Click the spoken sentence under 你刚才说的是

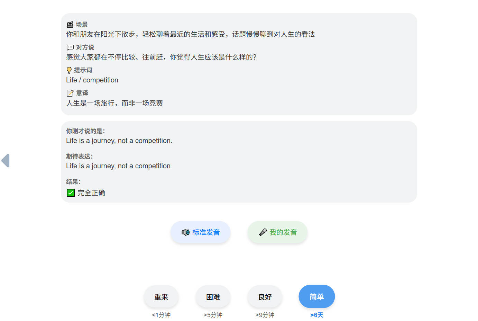(x=119, y=141)
